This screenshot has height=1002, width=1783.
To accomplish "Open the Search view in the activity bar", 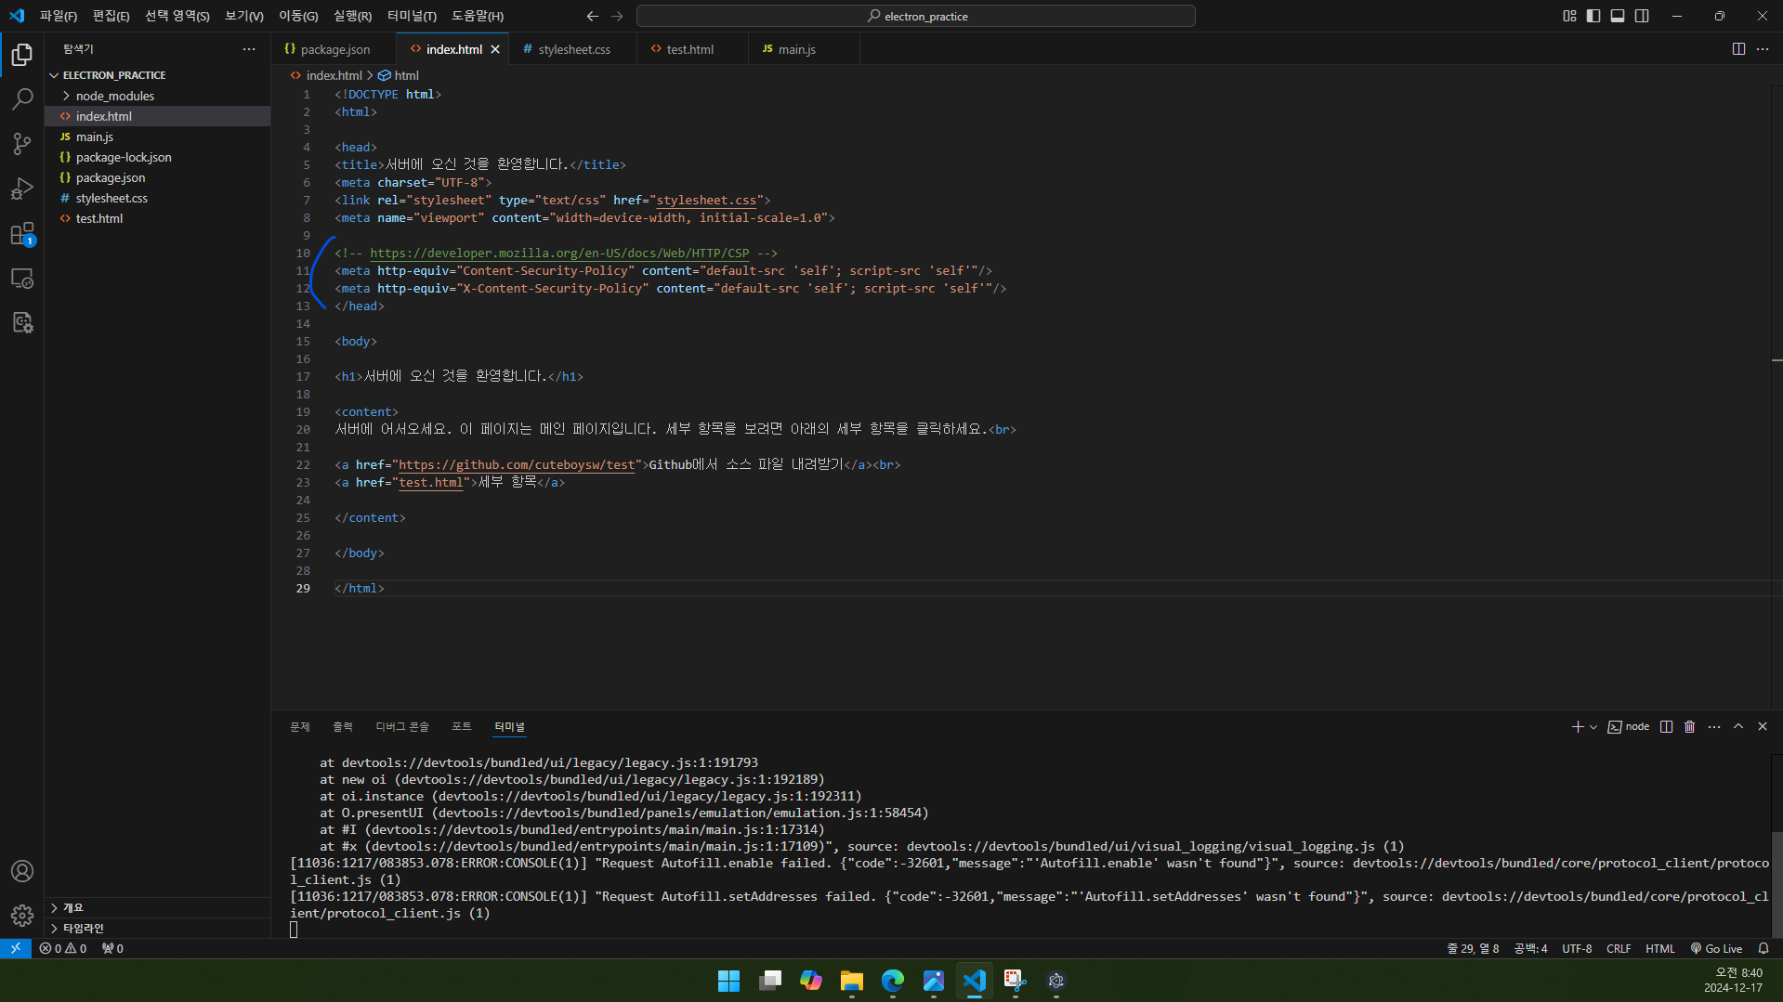I will click(x=22, y=99).
